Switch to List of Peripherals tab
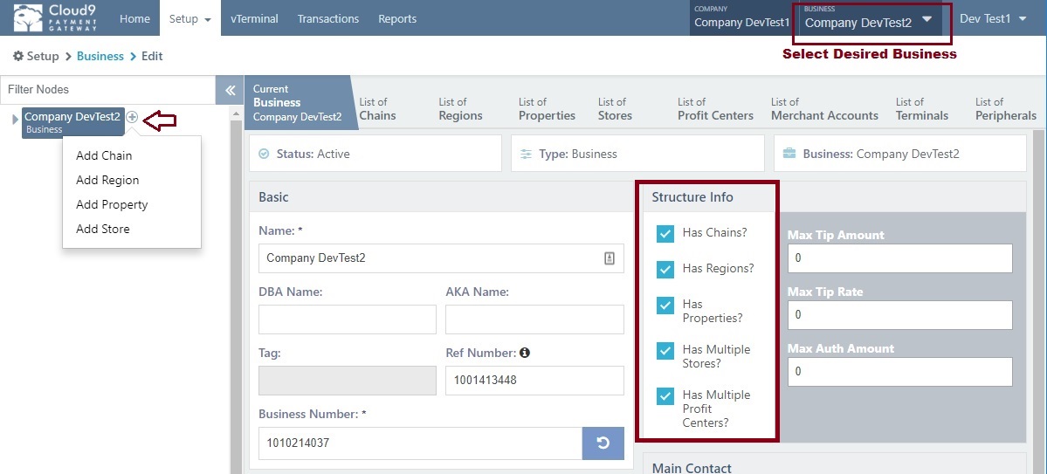The width and height of the screenshot is (1047, 474). click(1006, 109)
